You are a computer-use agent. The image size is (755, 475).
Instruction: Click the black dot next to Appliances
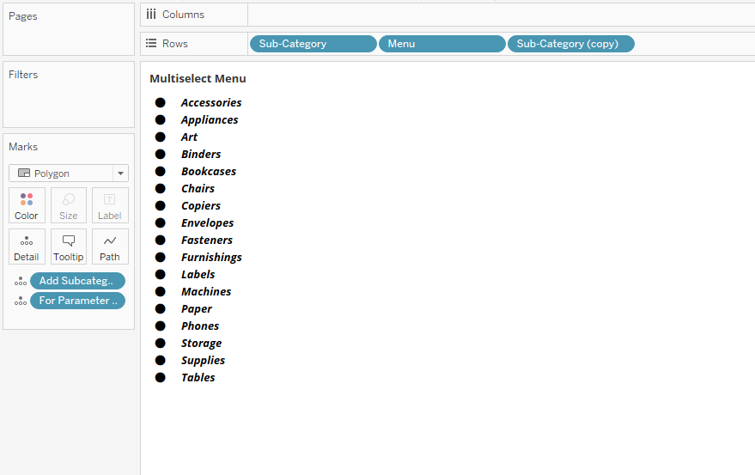pos(161,120)
